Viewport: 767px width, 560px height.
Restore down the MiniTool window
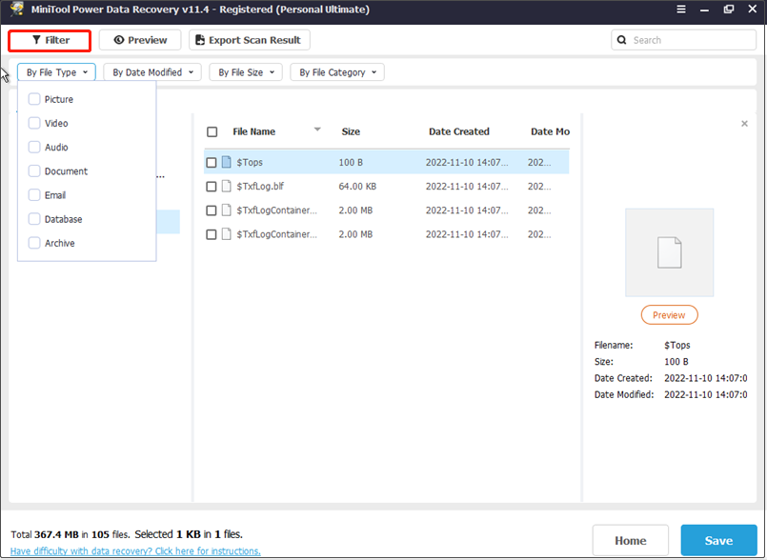click(x=729, y=10)
